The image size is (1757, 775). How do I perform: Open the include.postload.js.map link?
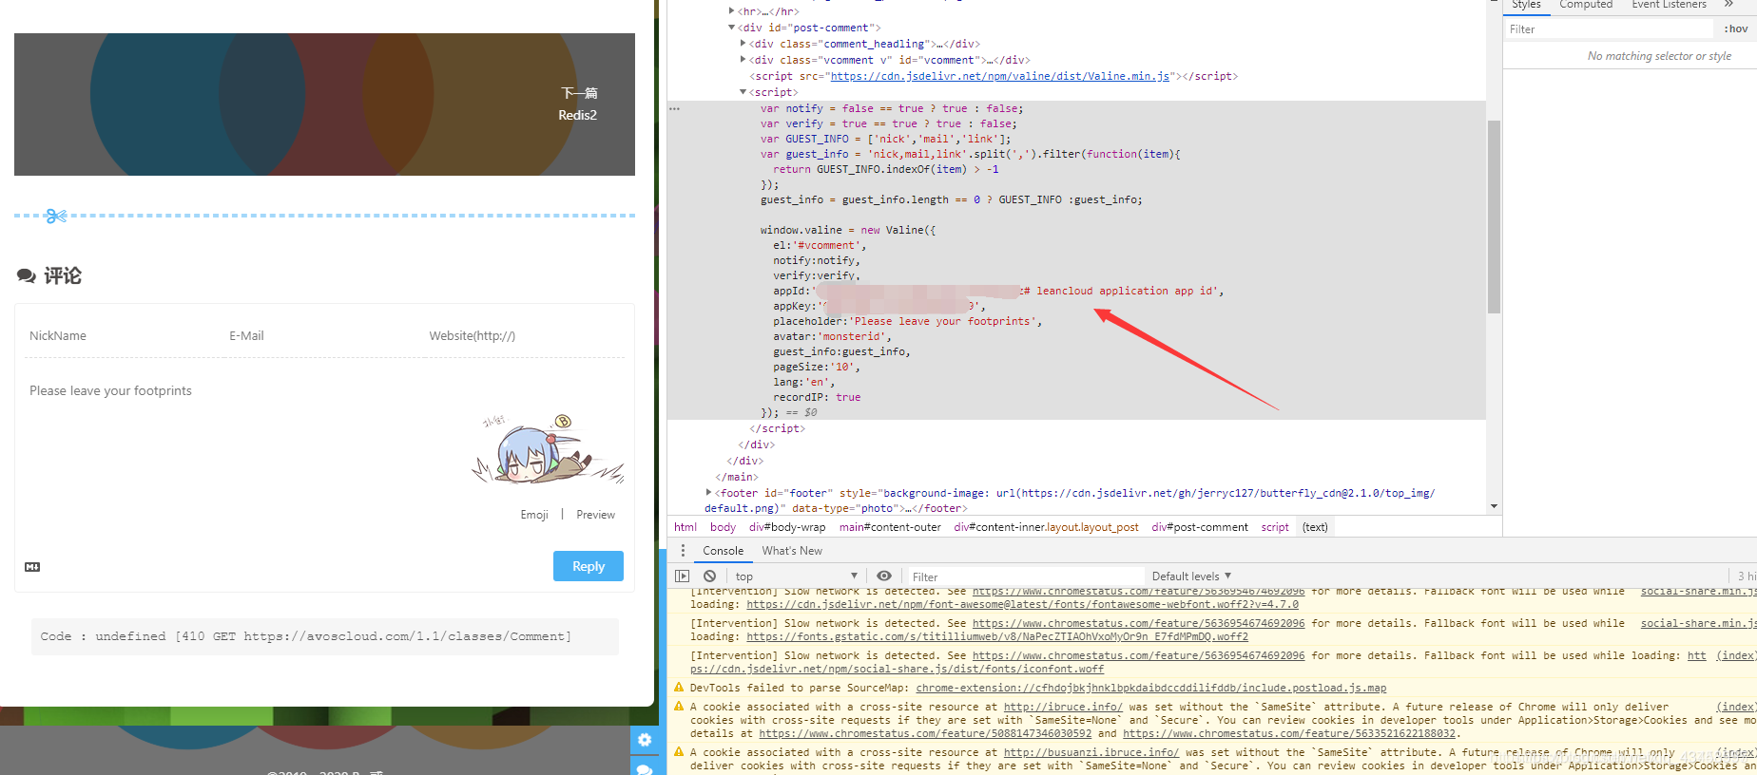point(1151,688)
